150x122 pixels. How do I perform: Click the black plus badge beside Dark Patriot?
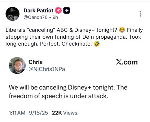click(67, 10)
